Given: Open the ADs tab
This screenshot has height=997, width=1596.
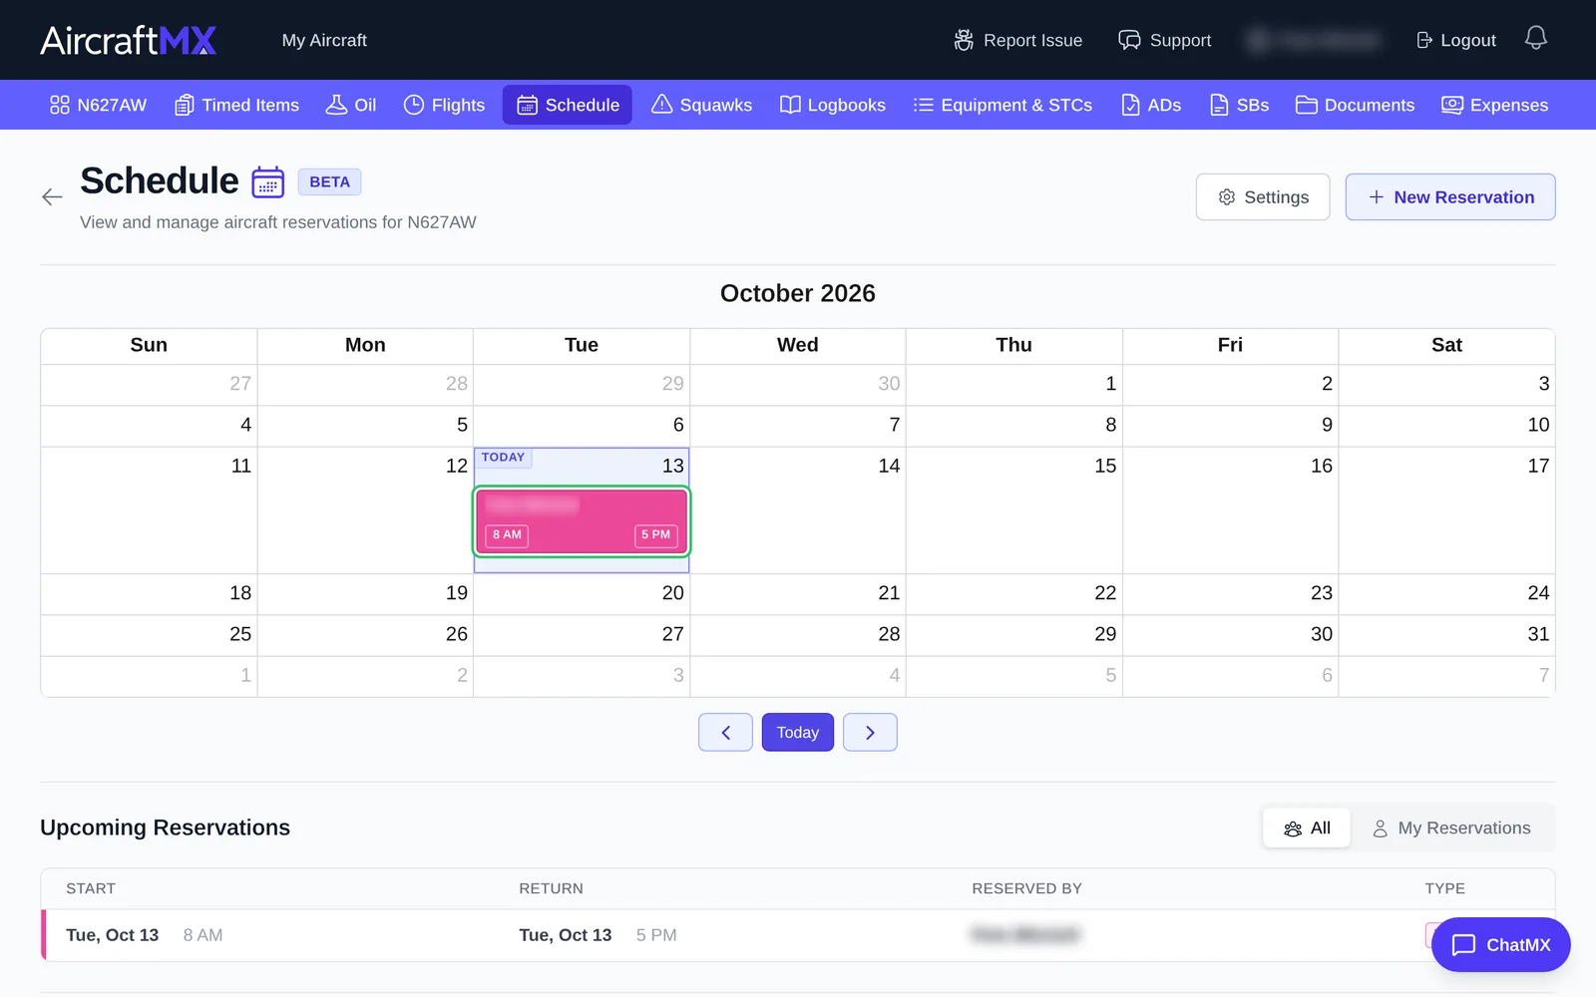Looking at the screenshot, I should 1151,105.
